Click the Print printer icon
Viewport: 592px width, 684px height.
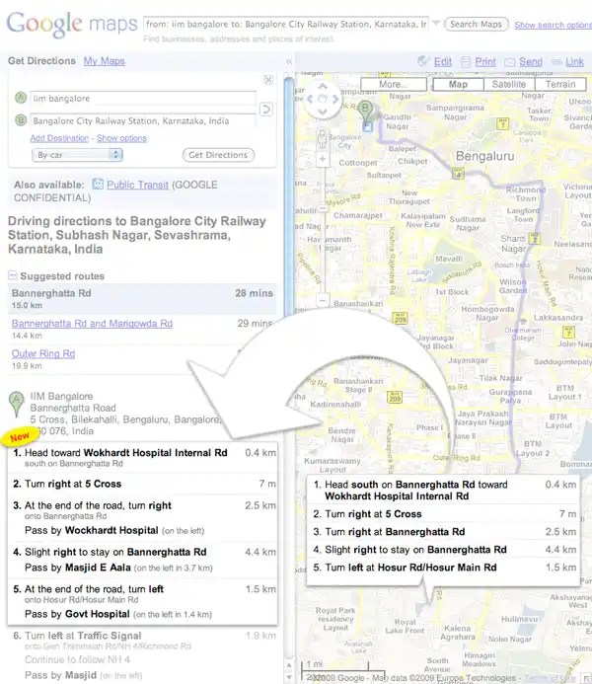pyautogui.click(x=466, y=61)
